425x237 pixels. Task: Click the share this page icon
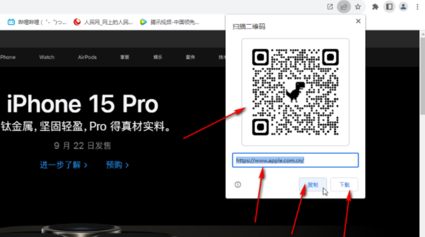343,7
